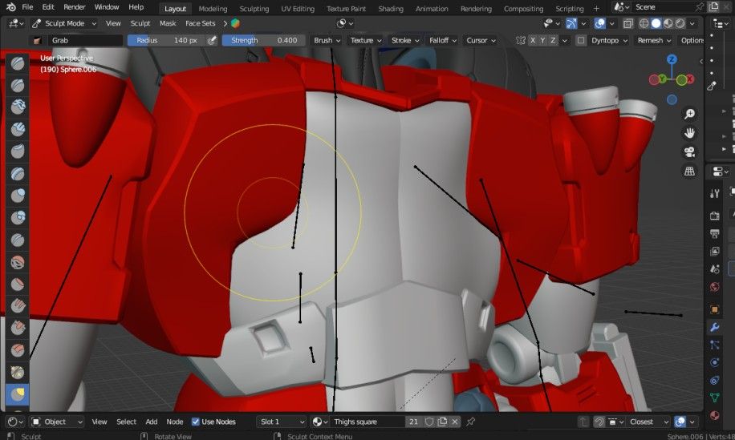
Task: Switch to the Shading workspace tab
Action: [x=391, y=9]
